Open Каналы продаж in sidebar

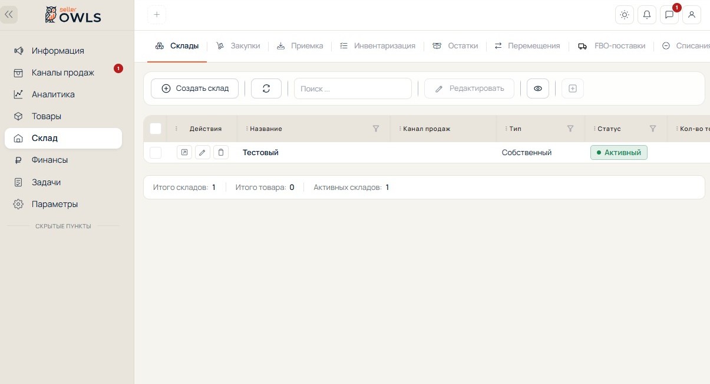point(63,73)
